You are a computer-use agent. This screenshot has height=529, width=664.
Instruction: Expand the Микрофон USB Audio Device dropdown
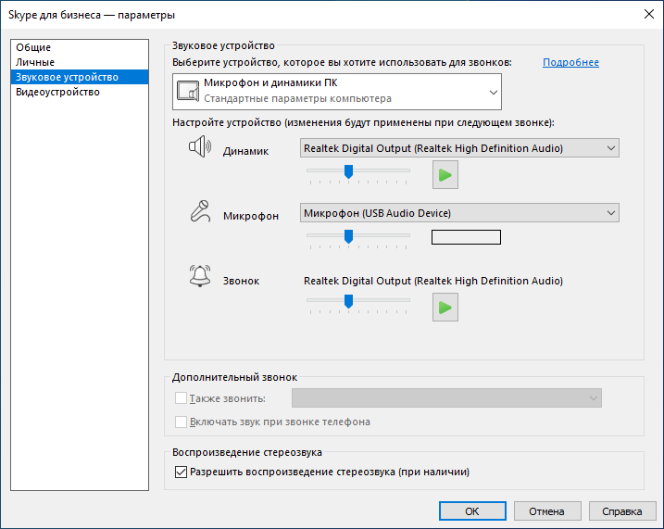point(459,212)
